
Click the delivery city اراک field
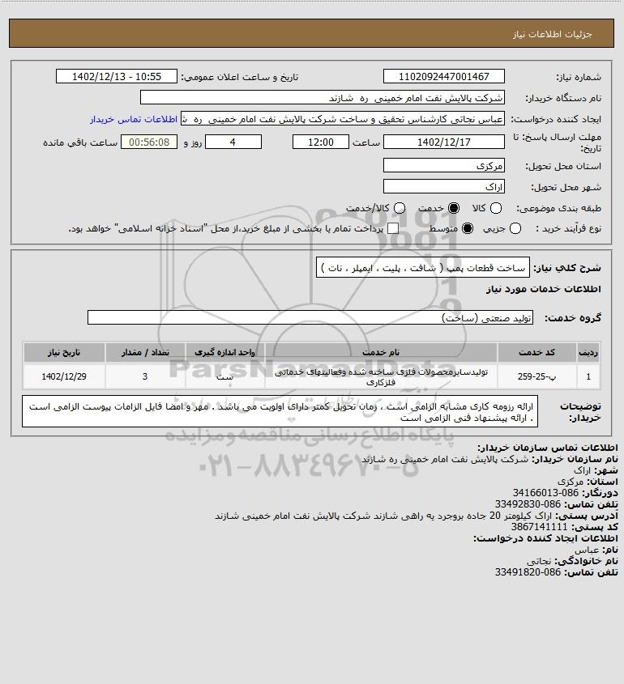click(x=443, y=187)
